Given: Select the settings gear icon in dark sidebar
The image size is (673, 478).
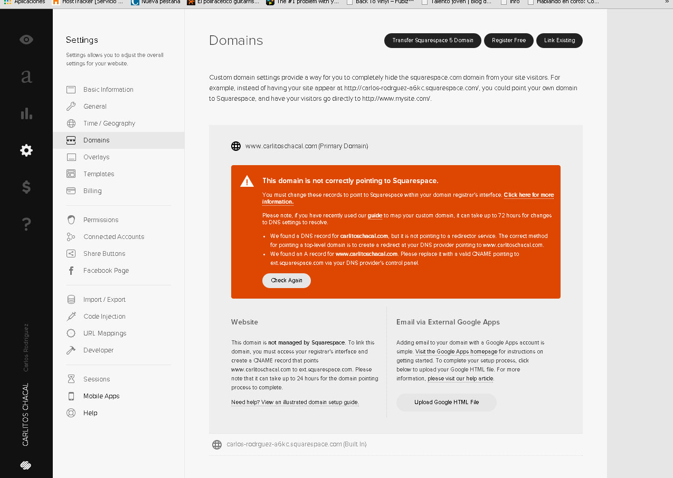Looking at the screenshot, I should pyautogui.click(x=26, y=150).
